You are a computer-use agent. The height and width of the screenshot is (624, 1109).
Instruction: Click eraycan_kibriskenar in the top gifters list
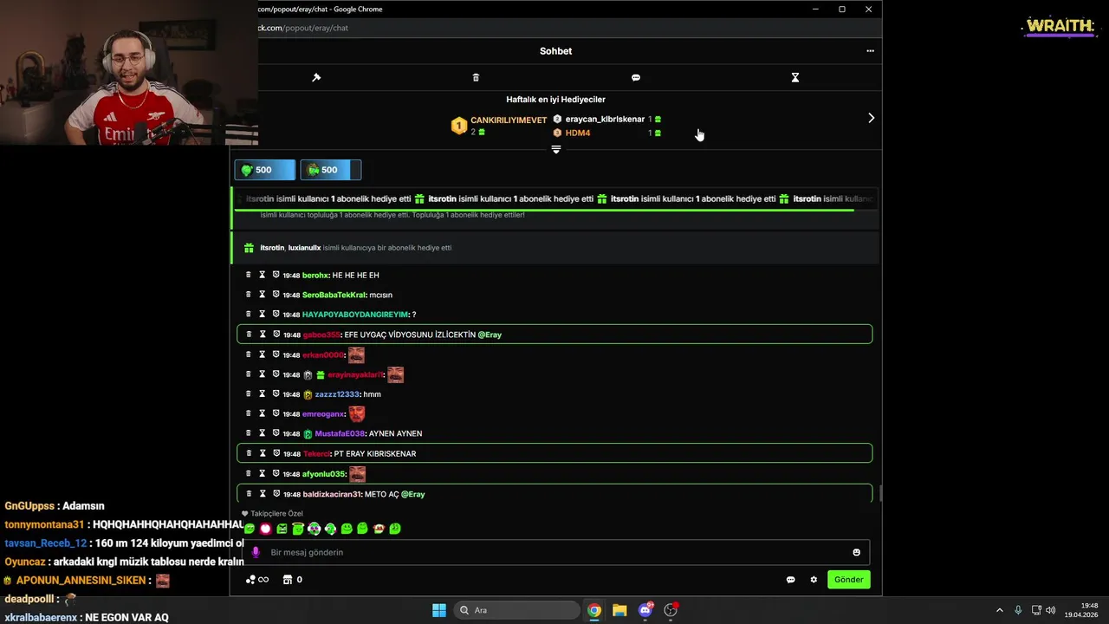[605, 119]
